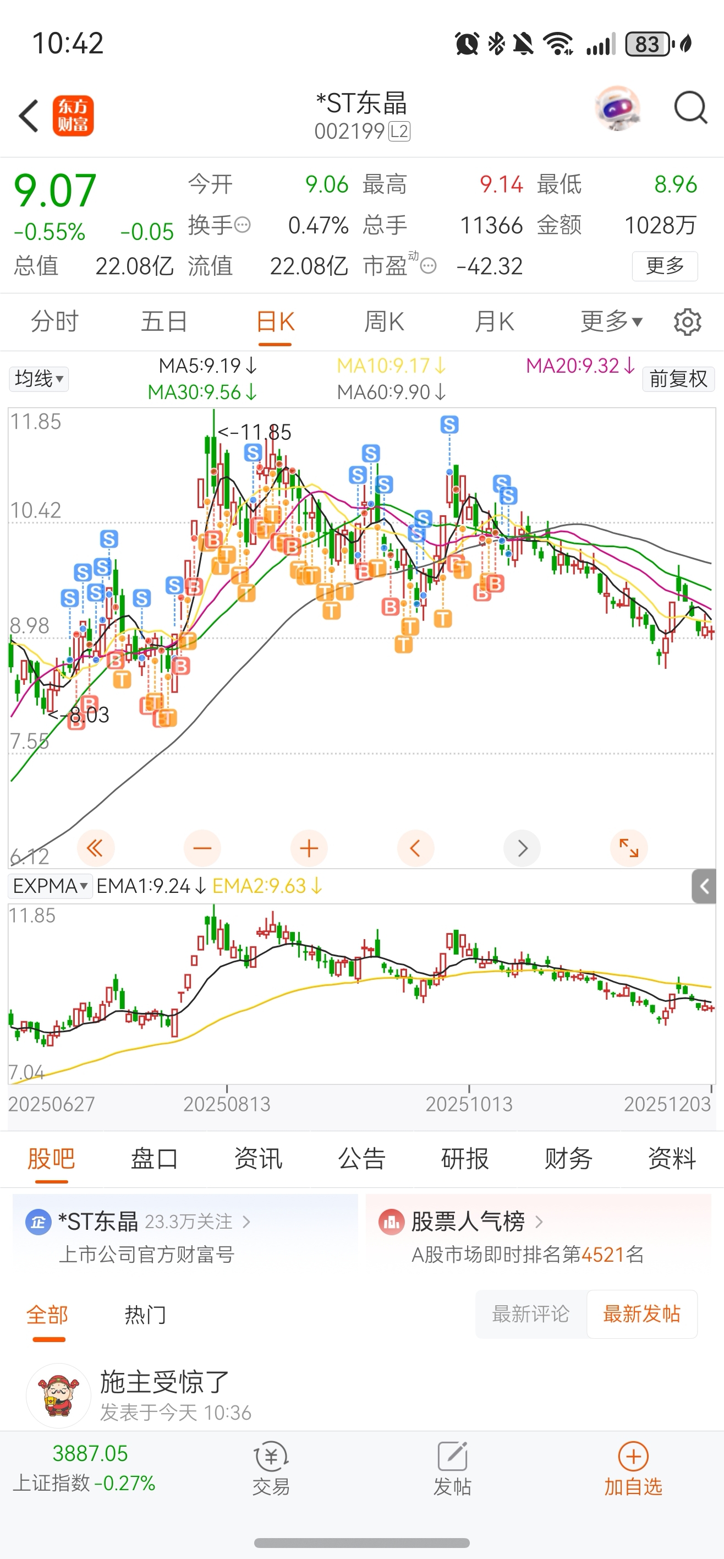Move chart right with right arrow
The height and width of the screenshot is (1559, 724).
coord(522,848)
